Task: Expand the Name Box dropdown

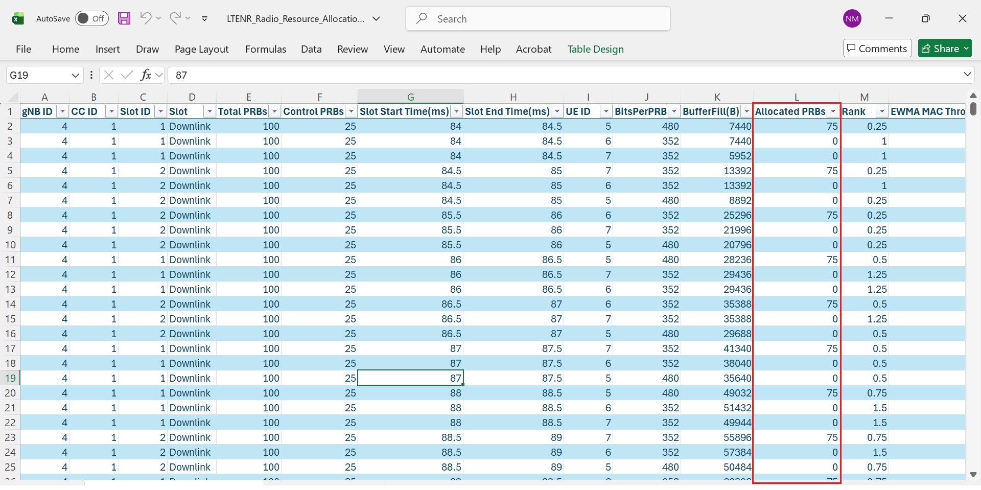Action: 76,75
